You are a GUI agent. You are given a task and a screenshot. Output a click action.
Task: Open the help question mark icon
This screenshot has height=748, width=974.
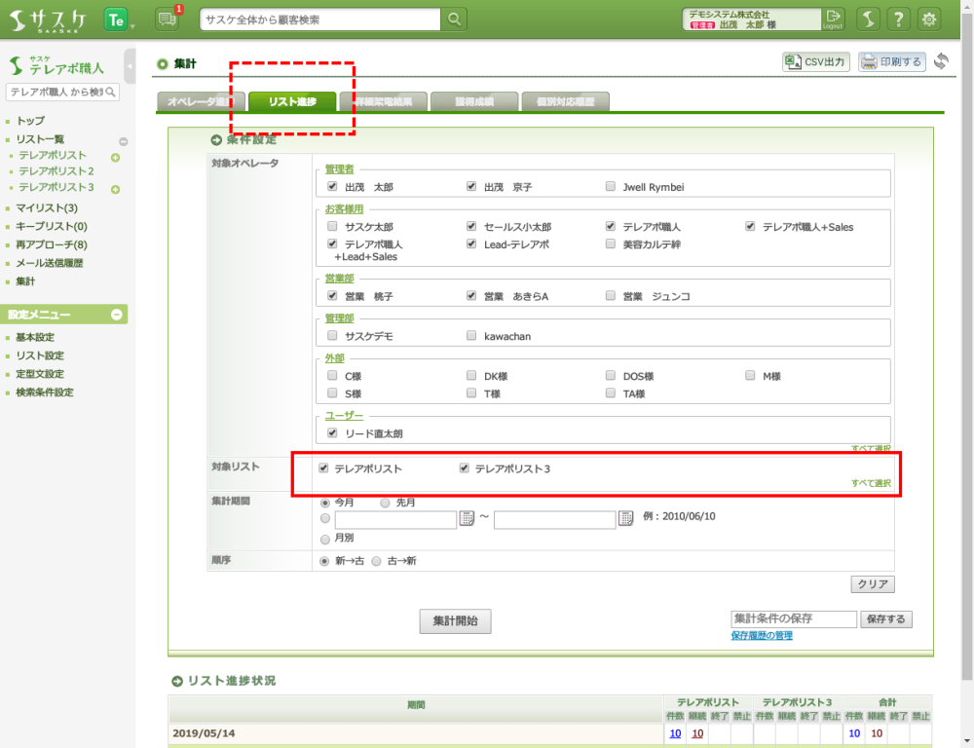[x=899, y=19]
